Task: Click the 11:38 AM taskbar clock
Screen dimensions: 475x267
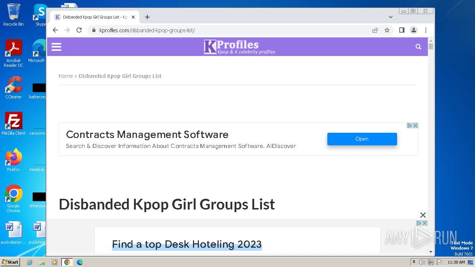Action: point(456,262)
